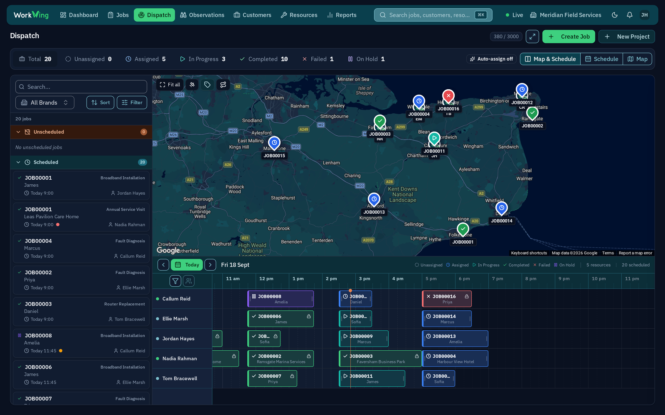
Task: Toggle map labels tag icon
Action: [207, 85]
